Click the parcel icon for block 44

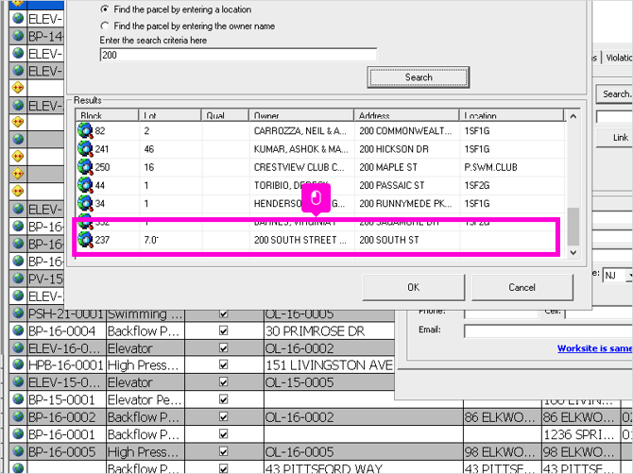[85, 185]
